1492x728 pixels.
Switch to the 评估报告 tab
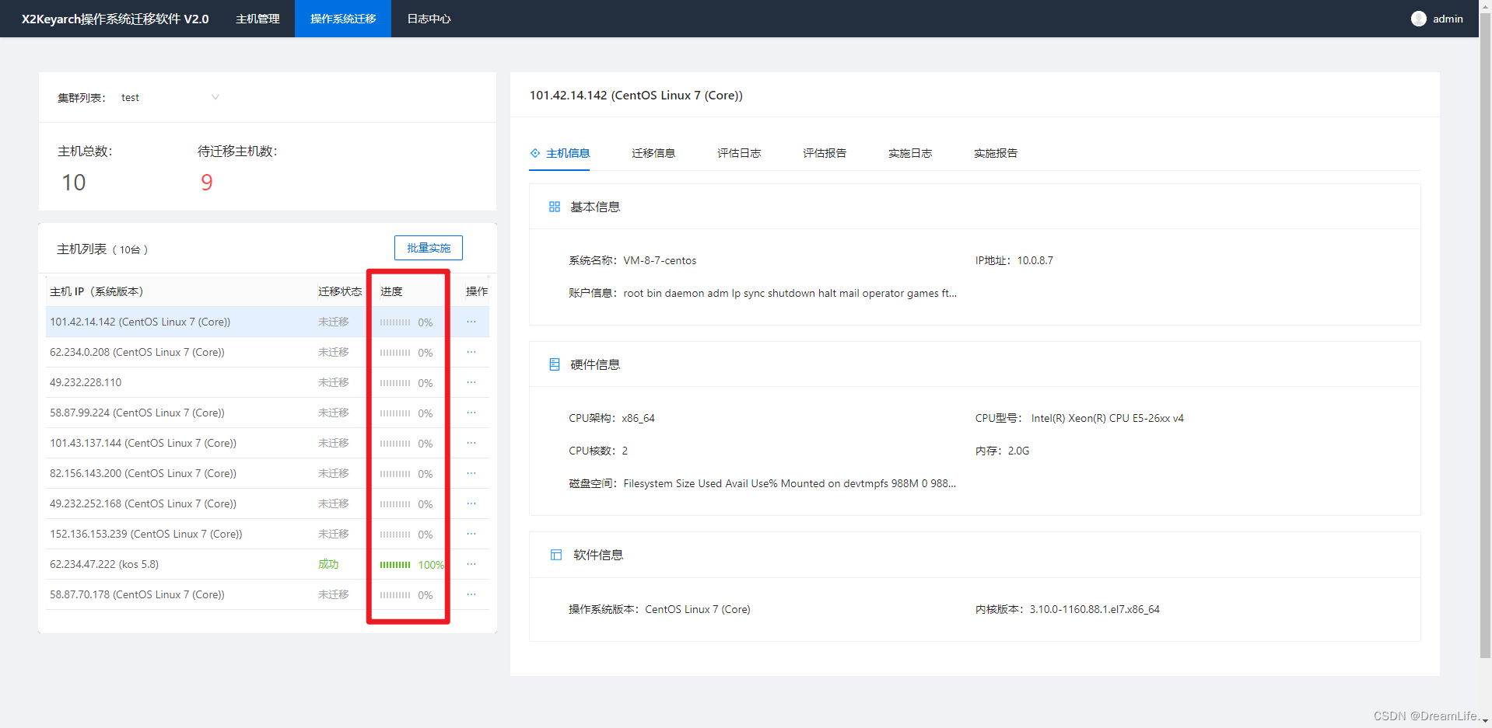pos(825,153)
